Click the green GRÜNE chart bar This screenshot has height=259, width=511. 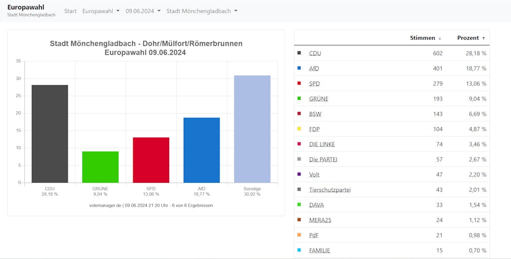100,167
